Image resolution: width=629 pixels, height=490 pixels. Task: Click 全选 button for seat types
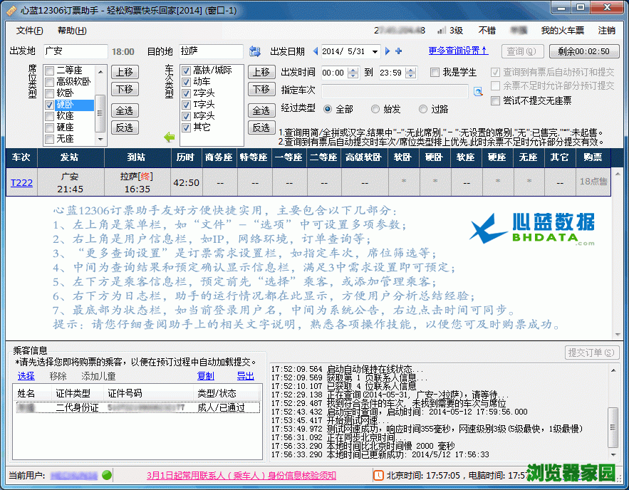pos(124,110)
